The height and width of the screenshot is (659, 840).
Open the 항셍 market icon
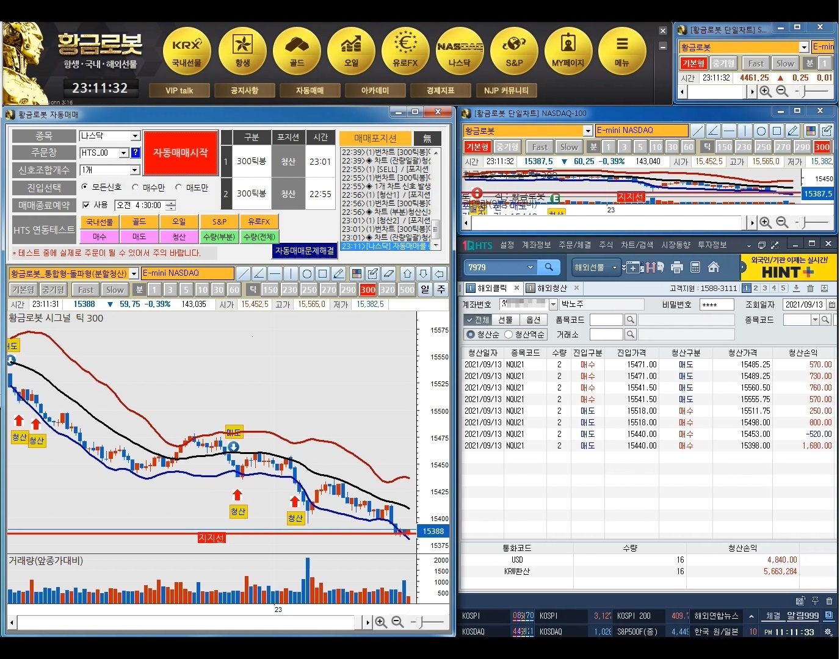coord(242,50)
